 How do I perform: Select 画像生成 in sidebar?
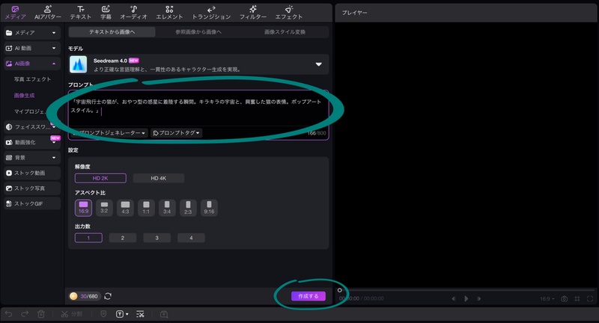[x=25, y=96]
